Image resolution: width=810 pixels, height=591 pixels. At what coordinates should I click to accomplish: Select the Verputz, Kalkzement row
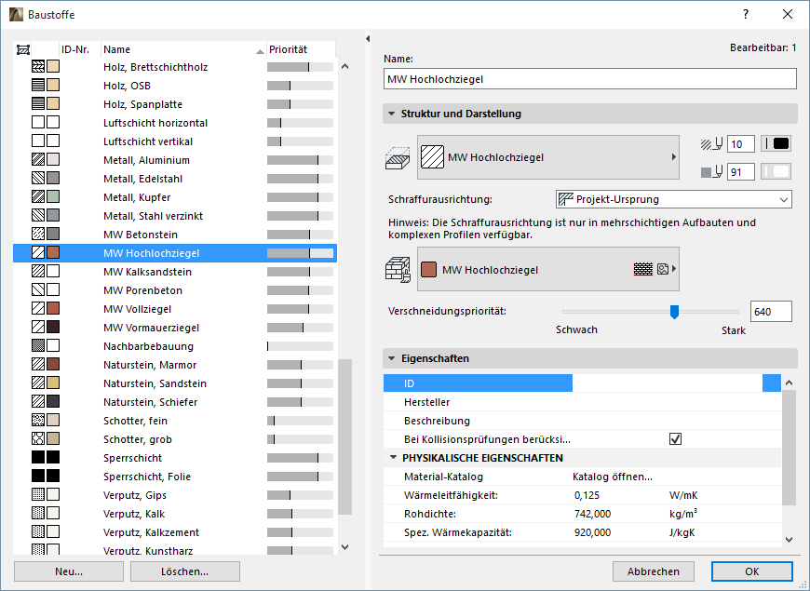[175, 531]
